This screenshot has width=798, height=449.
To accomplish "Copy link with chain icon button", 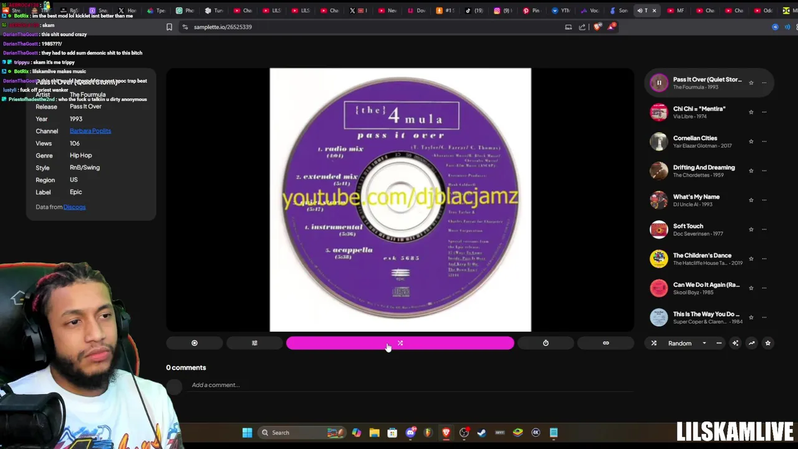I will pos(606,343).
